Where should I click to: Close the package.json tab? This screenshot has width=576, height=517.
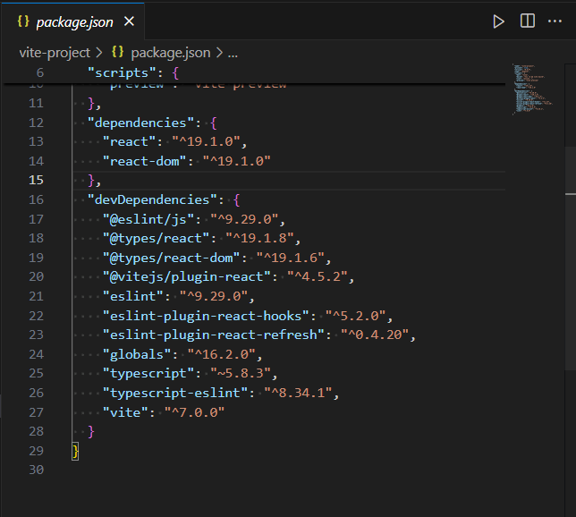coord(130,21)
